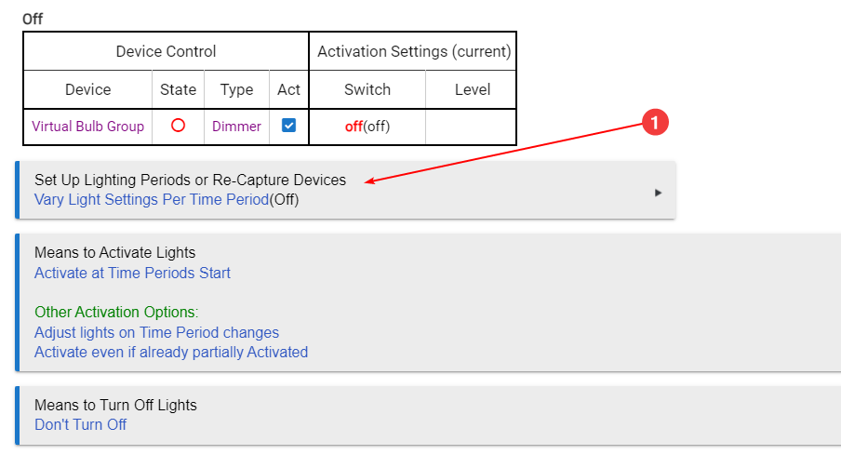Screen dimensions: 841x468
Task: Click the Other Activation Options label
Action: [116, 313]
